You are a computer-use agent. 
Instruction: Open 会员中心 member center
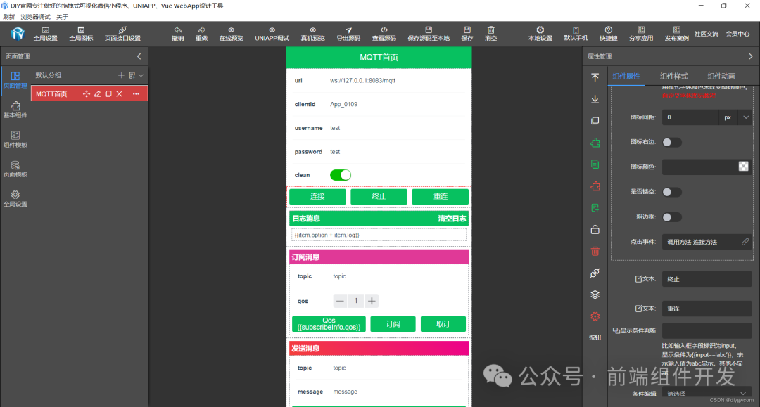click(737, 34)
